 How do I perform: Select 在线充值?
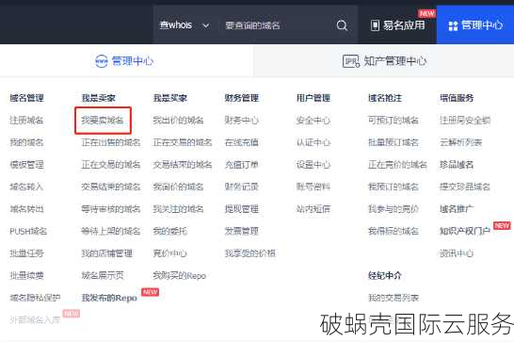[242, 142]
